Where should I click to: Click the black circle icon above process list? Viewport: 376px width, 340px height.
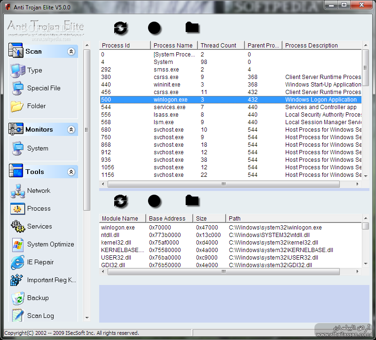tap(155, 28)
